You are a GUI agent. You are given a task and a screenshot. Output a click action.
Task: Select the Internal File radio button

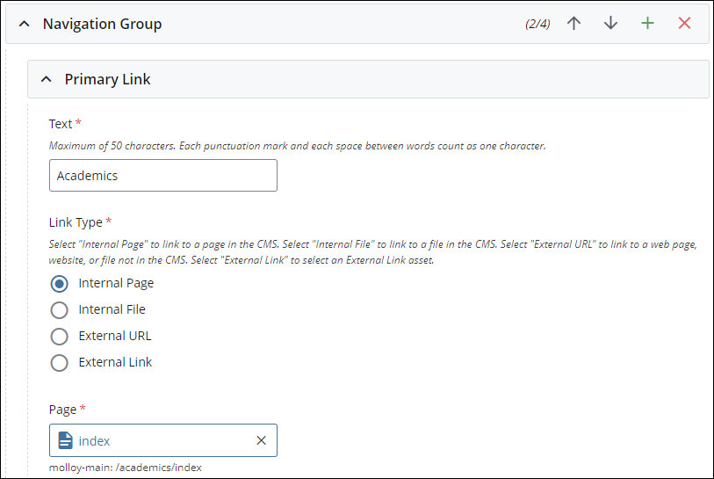coord(59,310)
